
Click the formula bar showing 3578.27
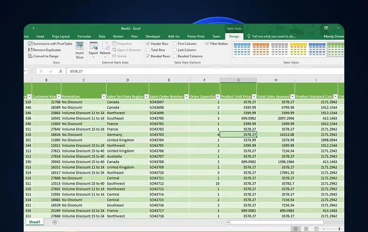[189, 71]
